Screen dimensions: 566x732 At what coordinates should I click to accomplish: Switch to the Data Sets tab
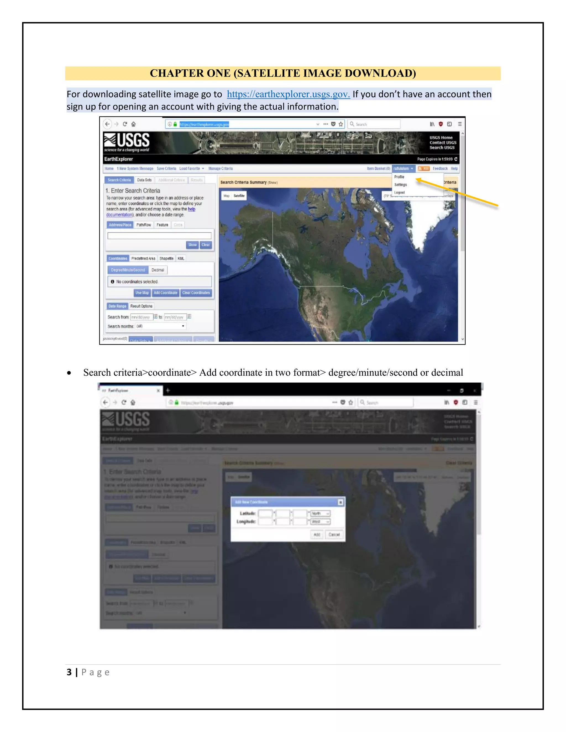144,180
